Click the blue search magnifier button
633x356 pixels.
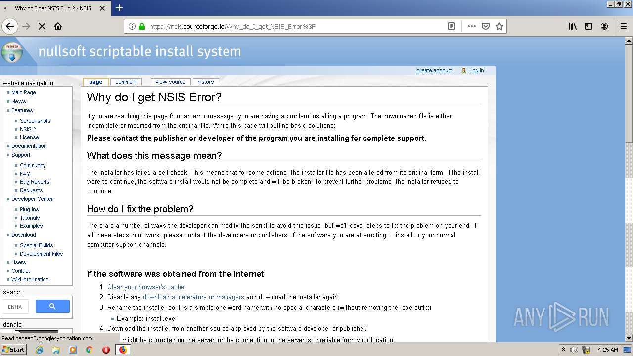click(x=52, y=307)
